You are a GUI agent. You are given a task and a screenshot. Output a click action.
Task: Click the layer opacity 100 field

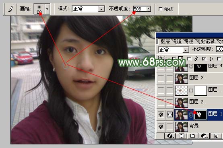(219, 49)
